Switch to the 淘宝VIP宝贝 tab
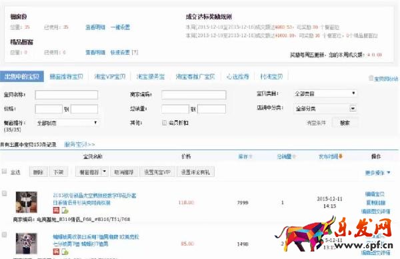 coord(110,77)
